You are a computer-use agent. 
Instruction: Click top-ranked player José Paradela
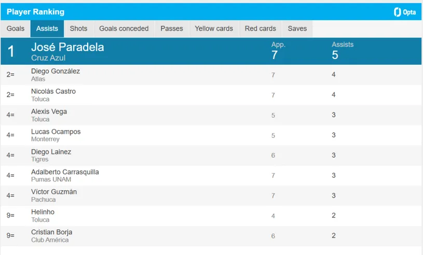tap(67, 47)
